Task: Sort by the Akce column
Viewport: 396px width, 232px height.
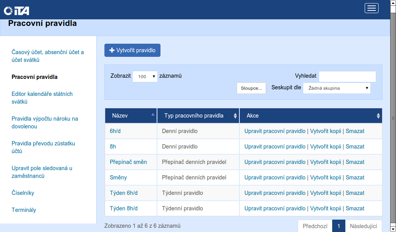Action: click(x=378, y=116)
